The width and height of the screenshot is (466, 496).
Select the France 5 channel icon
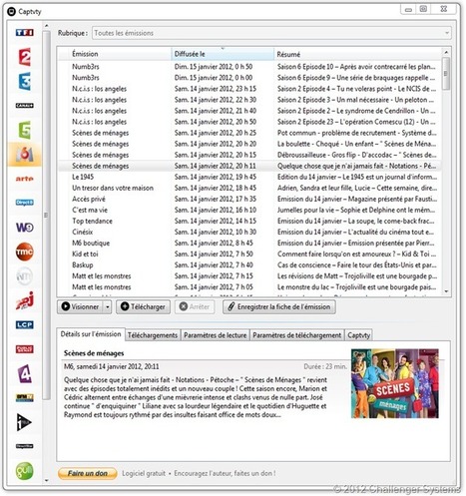(x=25, y=130)
